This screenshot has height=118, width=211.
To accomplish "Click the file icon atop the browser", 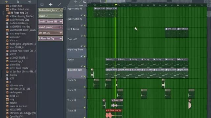I will 18,2.
